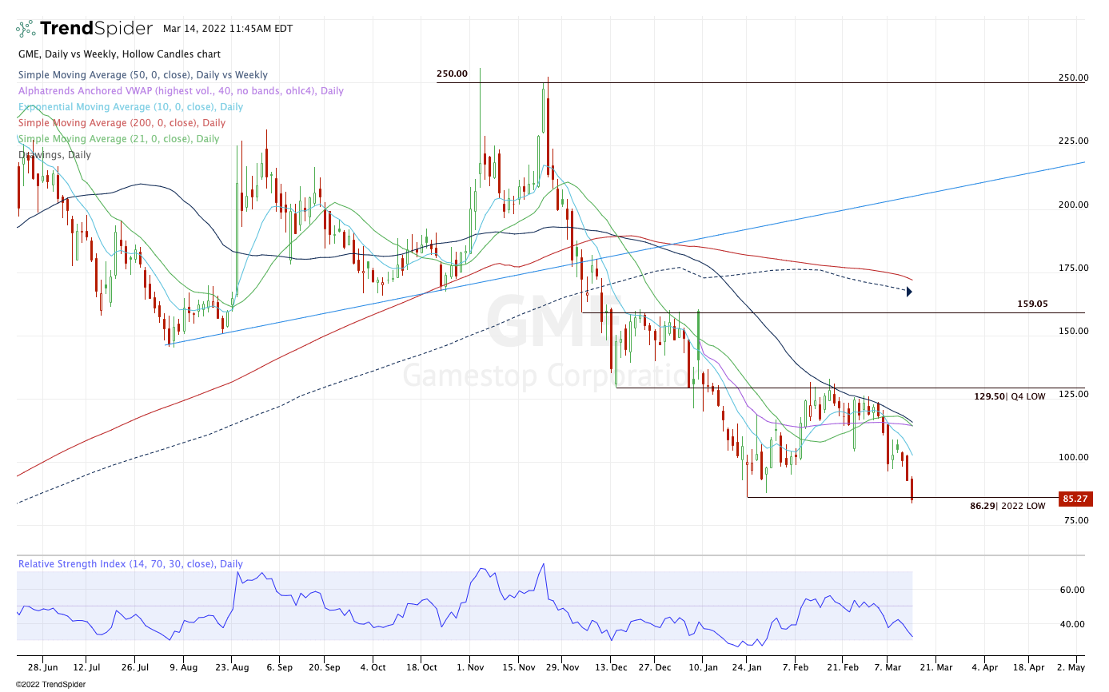Select the 86.29 2022 LOW level label
Screen dimensions: 1109x692
[x=1007, y=506]
